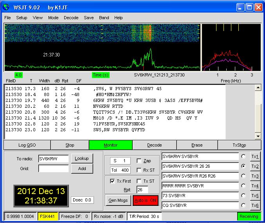This screenshot has width=265, height=223.
Task: Click the Dsec 0.0 control
Action: coord(82,200)
